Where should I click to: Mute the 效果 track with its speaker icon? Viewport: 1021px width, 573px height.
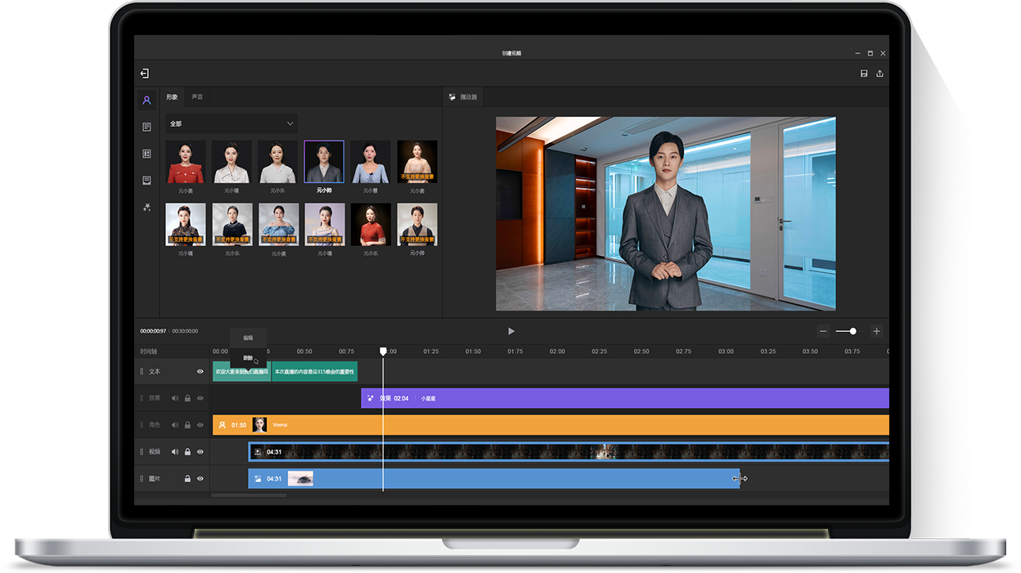(174, 398)
